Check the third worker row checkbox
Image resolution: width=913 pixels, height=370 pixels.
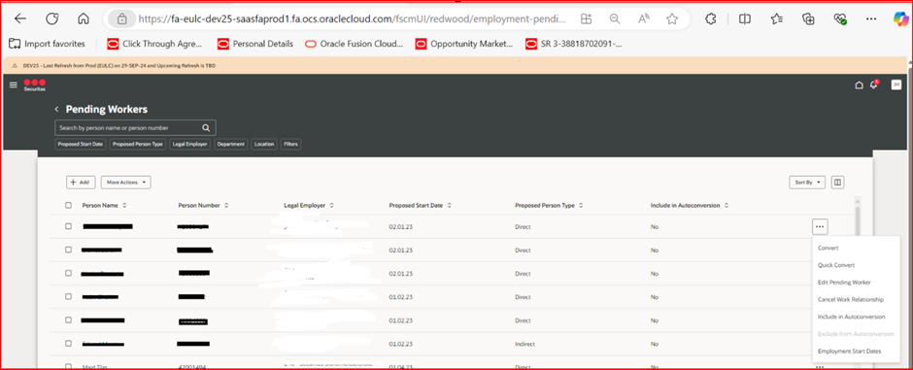click(x=69, y=273)
